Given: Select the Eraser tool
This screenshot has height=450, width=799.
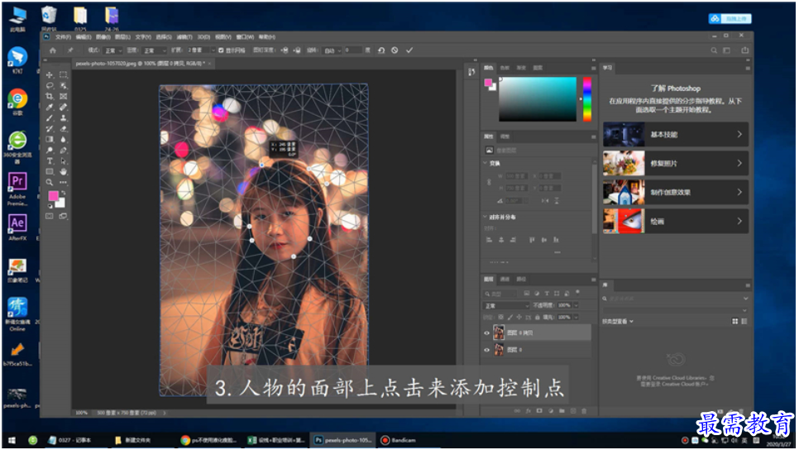Looking at the screenshot, I should pos(63,128).
